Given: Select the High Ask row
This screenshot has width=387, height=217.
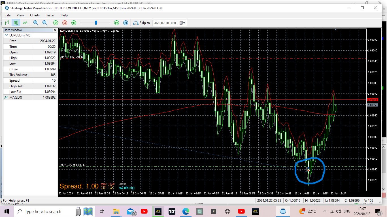Looking at the screenshot, I should [30, 86].
